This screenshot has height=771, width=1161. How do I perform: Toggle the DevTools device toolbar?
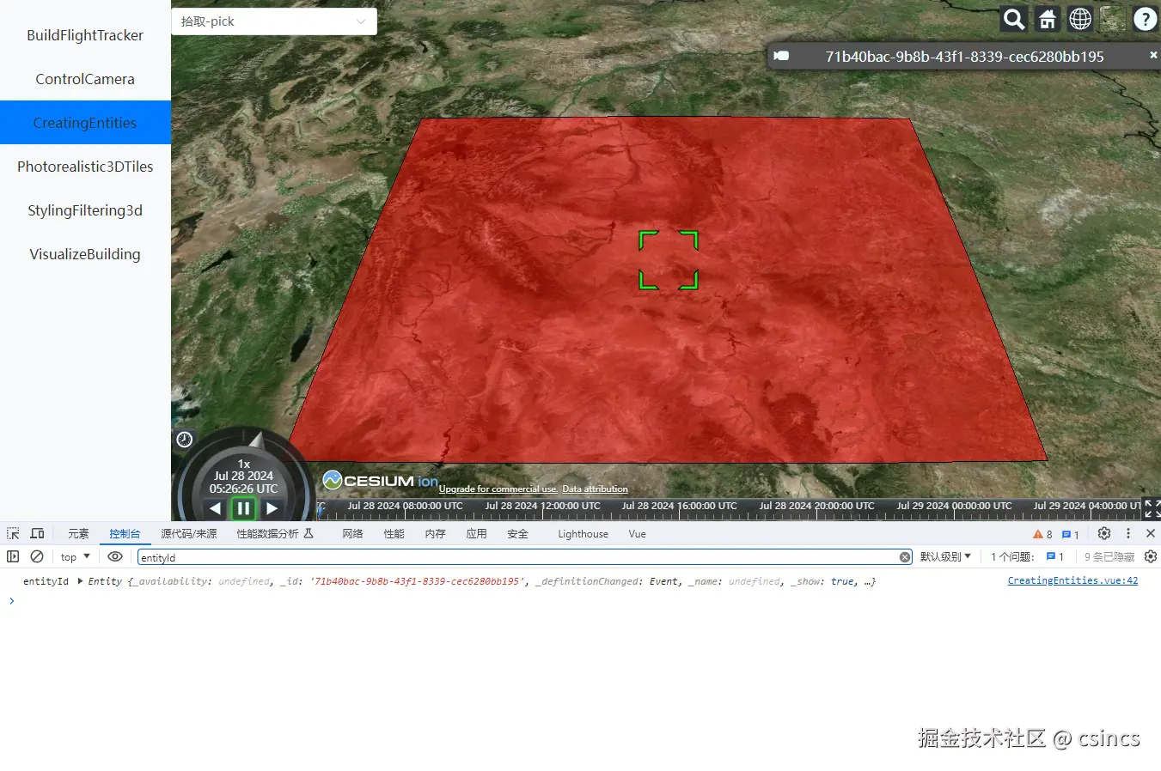pos(37,533)
